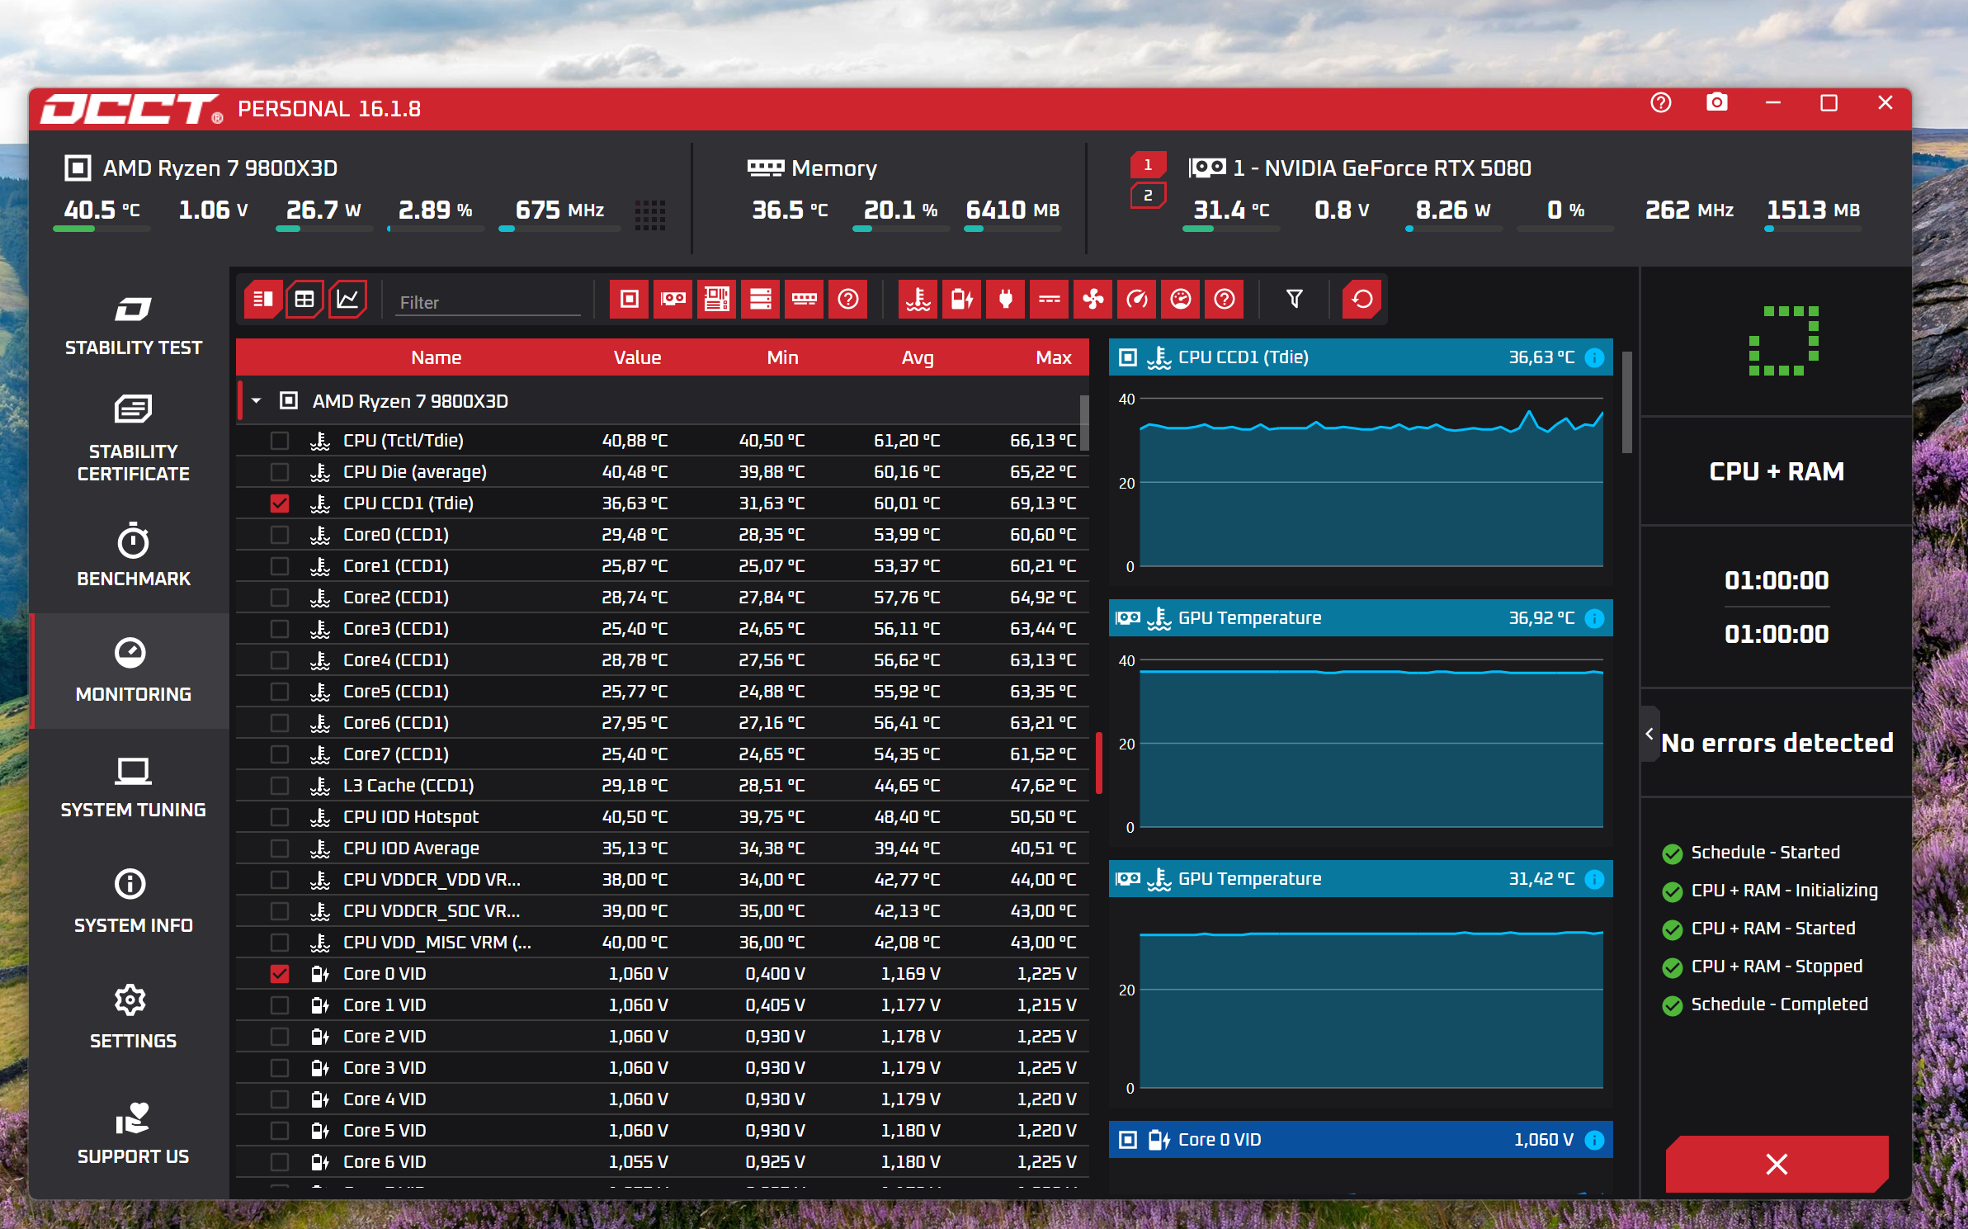
Task: Toggle the power plug sensor filter
Action: point(1005,299)
